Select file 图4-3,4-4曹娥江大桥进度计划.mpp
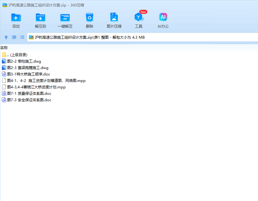258x201 pixels. tap(34, 87)
